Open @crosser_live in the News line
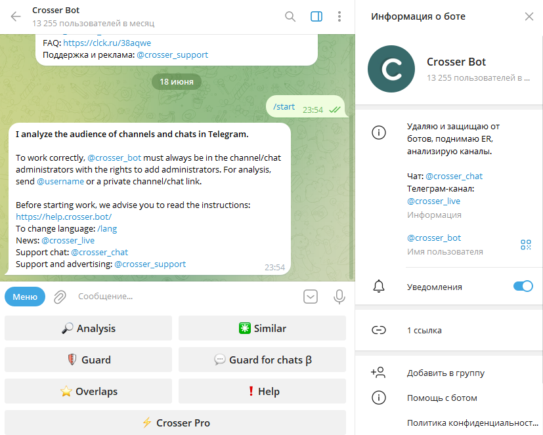This screenshot has width=543, height=435. [x=68, y=241]
